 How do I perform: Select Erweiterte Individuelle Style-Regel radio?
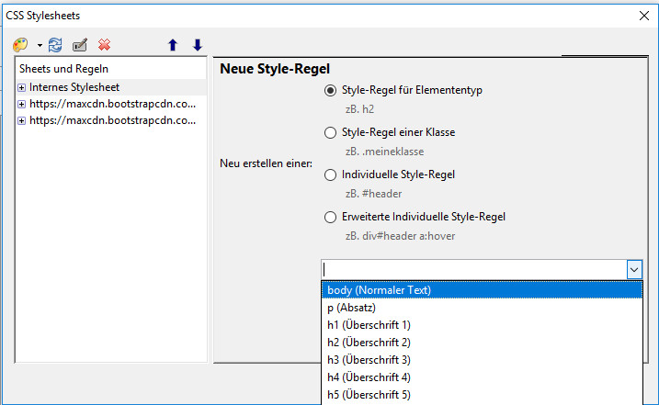pyautogui.click(x=330, y=218)
